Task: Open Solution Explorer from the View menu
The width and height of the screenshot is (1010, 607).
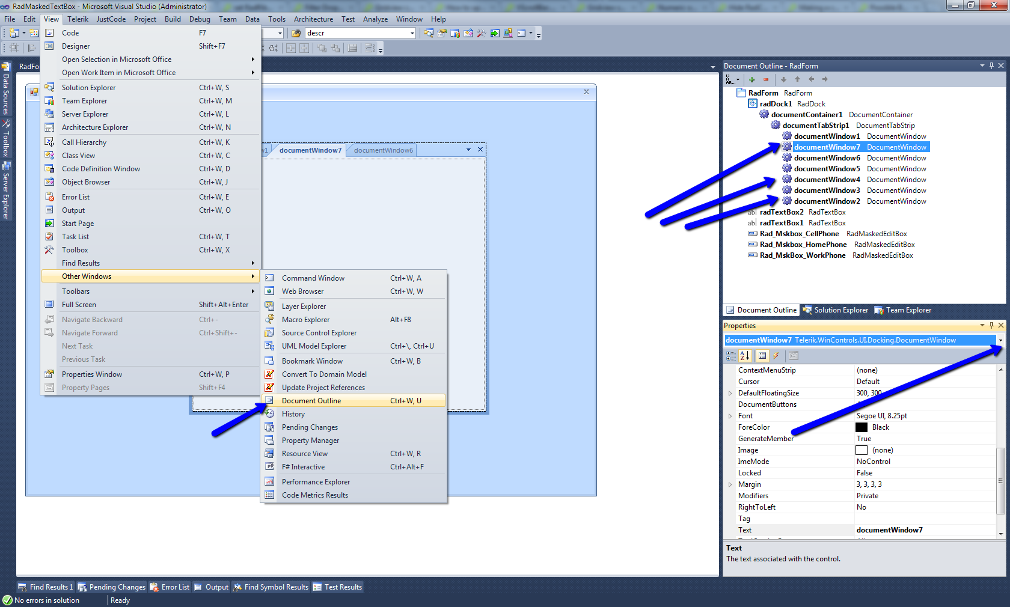Action: click(x=151, y=88)
